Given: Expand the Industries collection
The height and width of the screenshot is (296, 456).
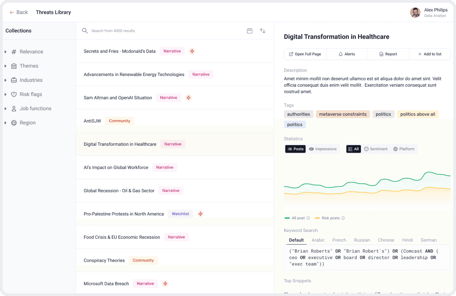Looking at the screenshot, I should (x=5, y=80).
